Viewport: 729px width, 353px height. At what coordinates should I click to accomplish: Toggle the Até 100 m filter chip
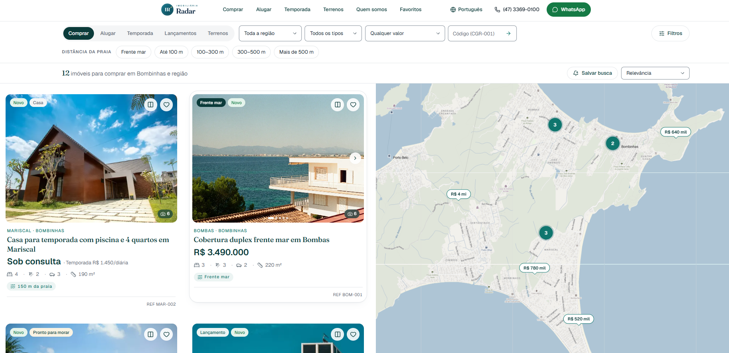click(x=171, y=52)
